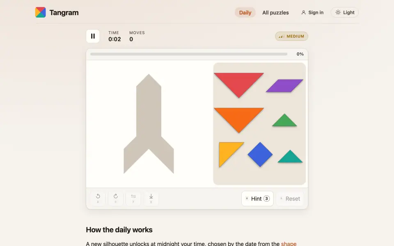This screenshot has width=394, height=246.
Task: Select the blue square piece
Action: (260, 155)
